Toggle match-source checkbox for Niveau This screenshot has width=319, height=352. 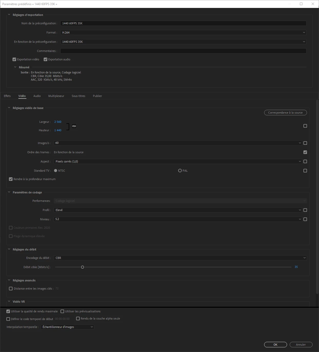pyautogui.click(x=305, y=219)
